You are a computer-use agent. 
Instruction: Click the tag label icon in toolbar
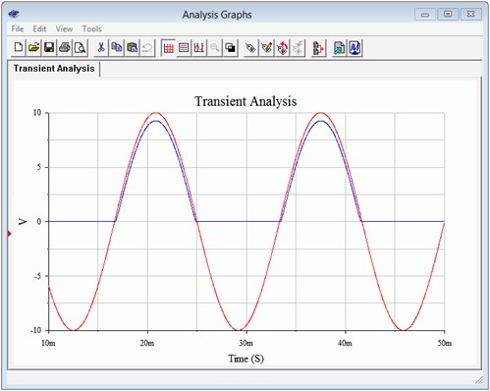pos(251,48)
